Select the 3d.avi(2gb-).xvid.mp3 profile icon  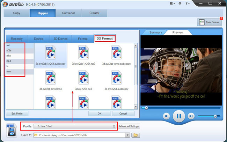[51, 77]
